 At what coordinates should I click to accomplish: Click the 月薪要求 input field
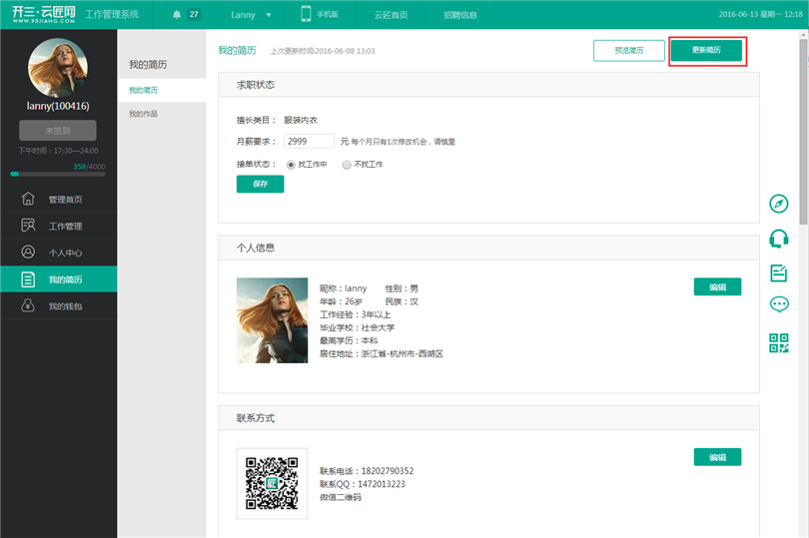(309, 142)
